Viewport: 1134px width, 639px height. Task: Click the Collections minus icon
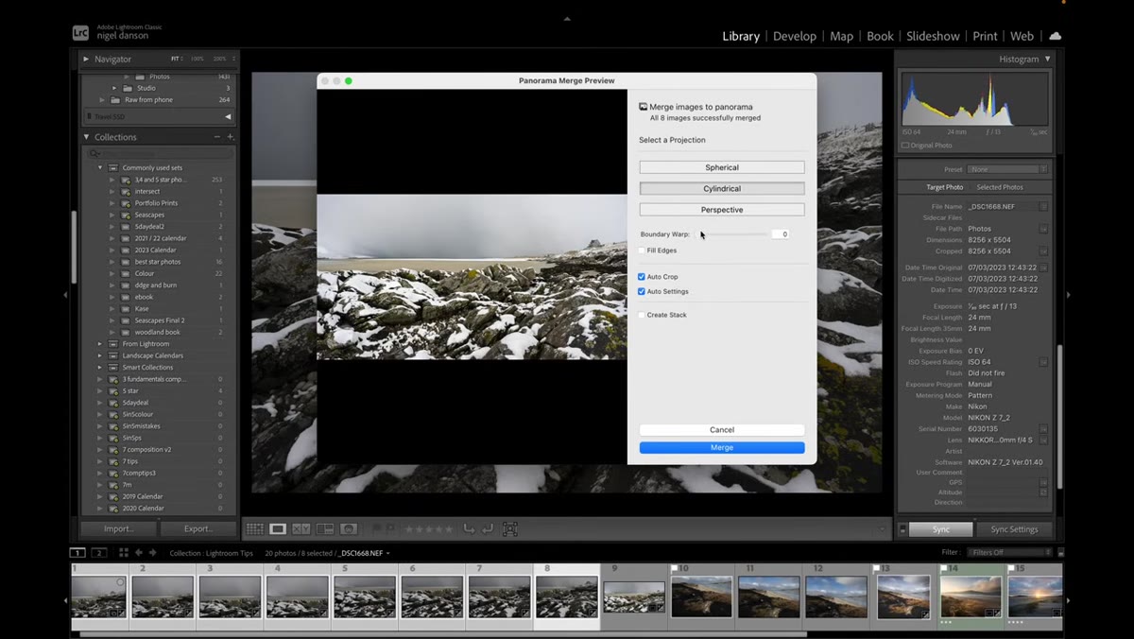[217, 137]
